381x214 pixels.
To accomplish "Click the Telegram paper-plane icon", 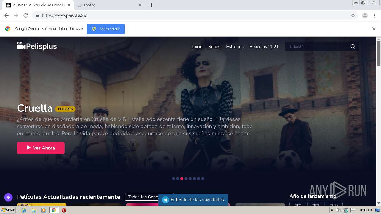I will [165, 200].
